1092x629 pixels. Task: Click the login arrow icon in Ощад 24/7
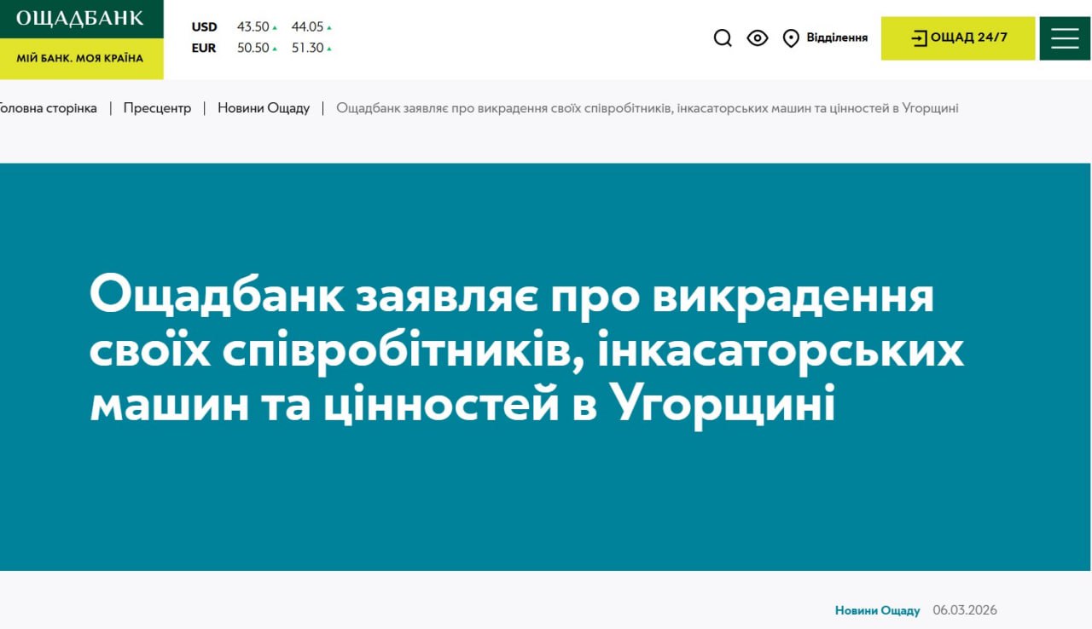click(x=919, y=38)
